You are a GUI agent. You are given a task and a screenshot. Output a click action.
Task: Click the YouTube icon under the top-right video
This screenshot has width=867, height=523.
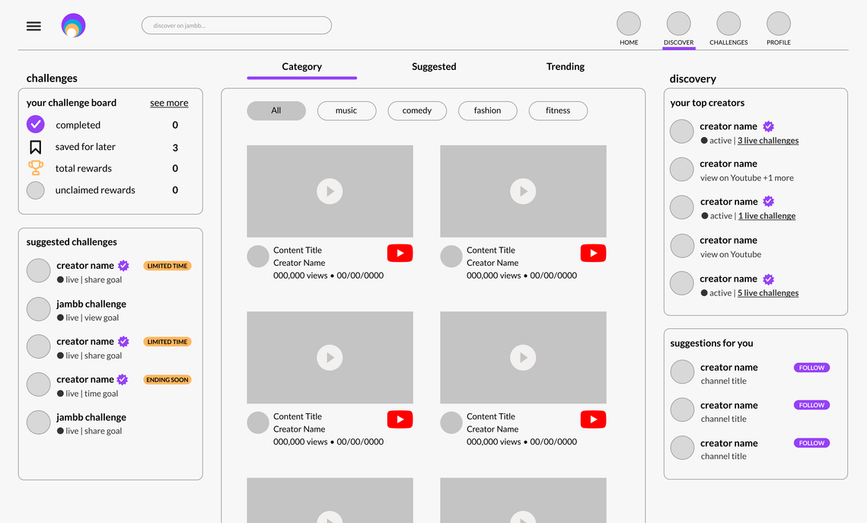pos(593,254)
